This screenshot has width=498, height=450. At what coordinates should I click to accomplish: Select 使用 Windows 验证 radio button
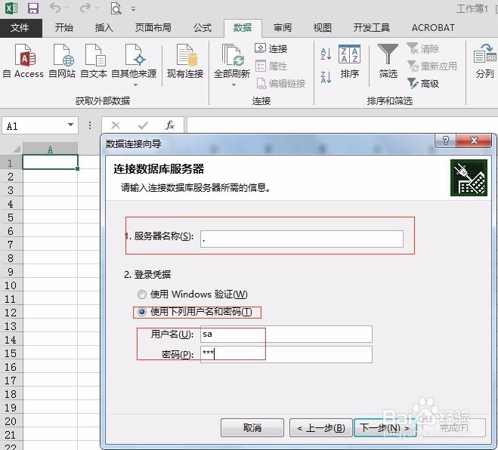[142, 294]
